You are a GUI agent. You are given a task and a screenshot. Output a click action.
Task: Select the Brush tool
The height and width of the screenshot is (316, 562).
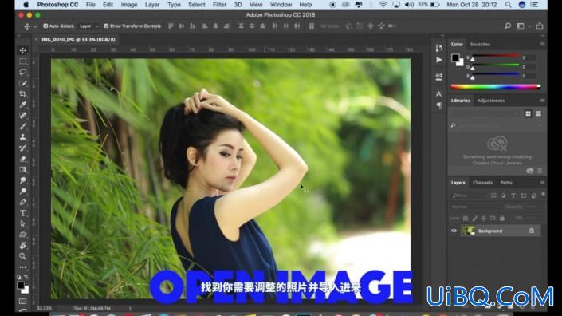[22, 126]
